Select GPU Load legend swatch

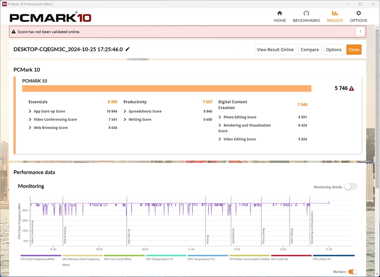click(291, 256)
